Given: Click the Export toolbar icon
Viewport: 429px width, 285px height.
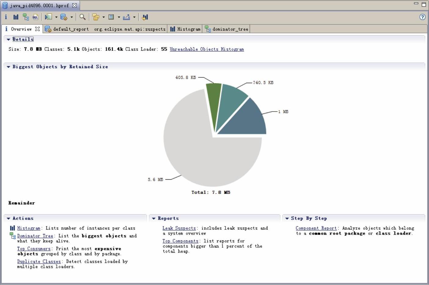Looking at the screenshot, I should 127,17.
